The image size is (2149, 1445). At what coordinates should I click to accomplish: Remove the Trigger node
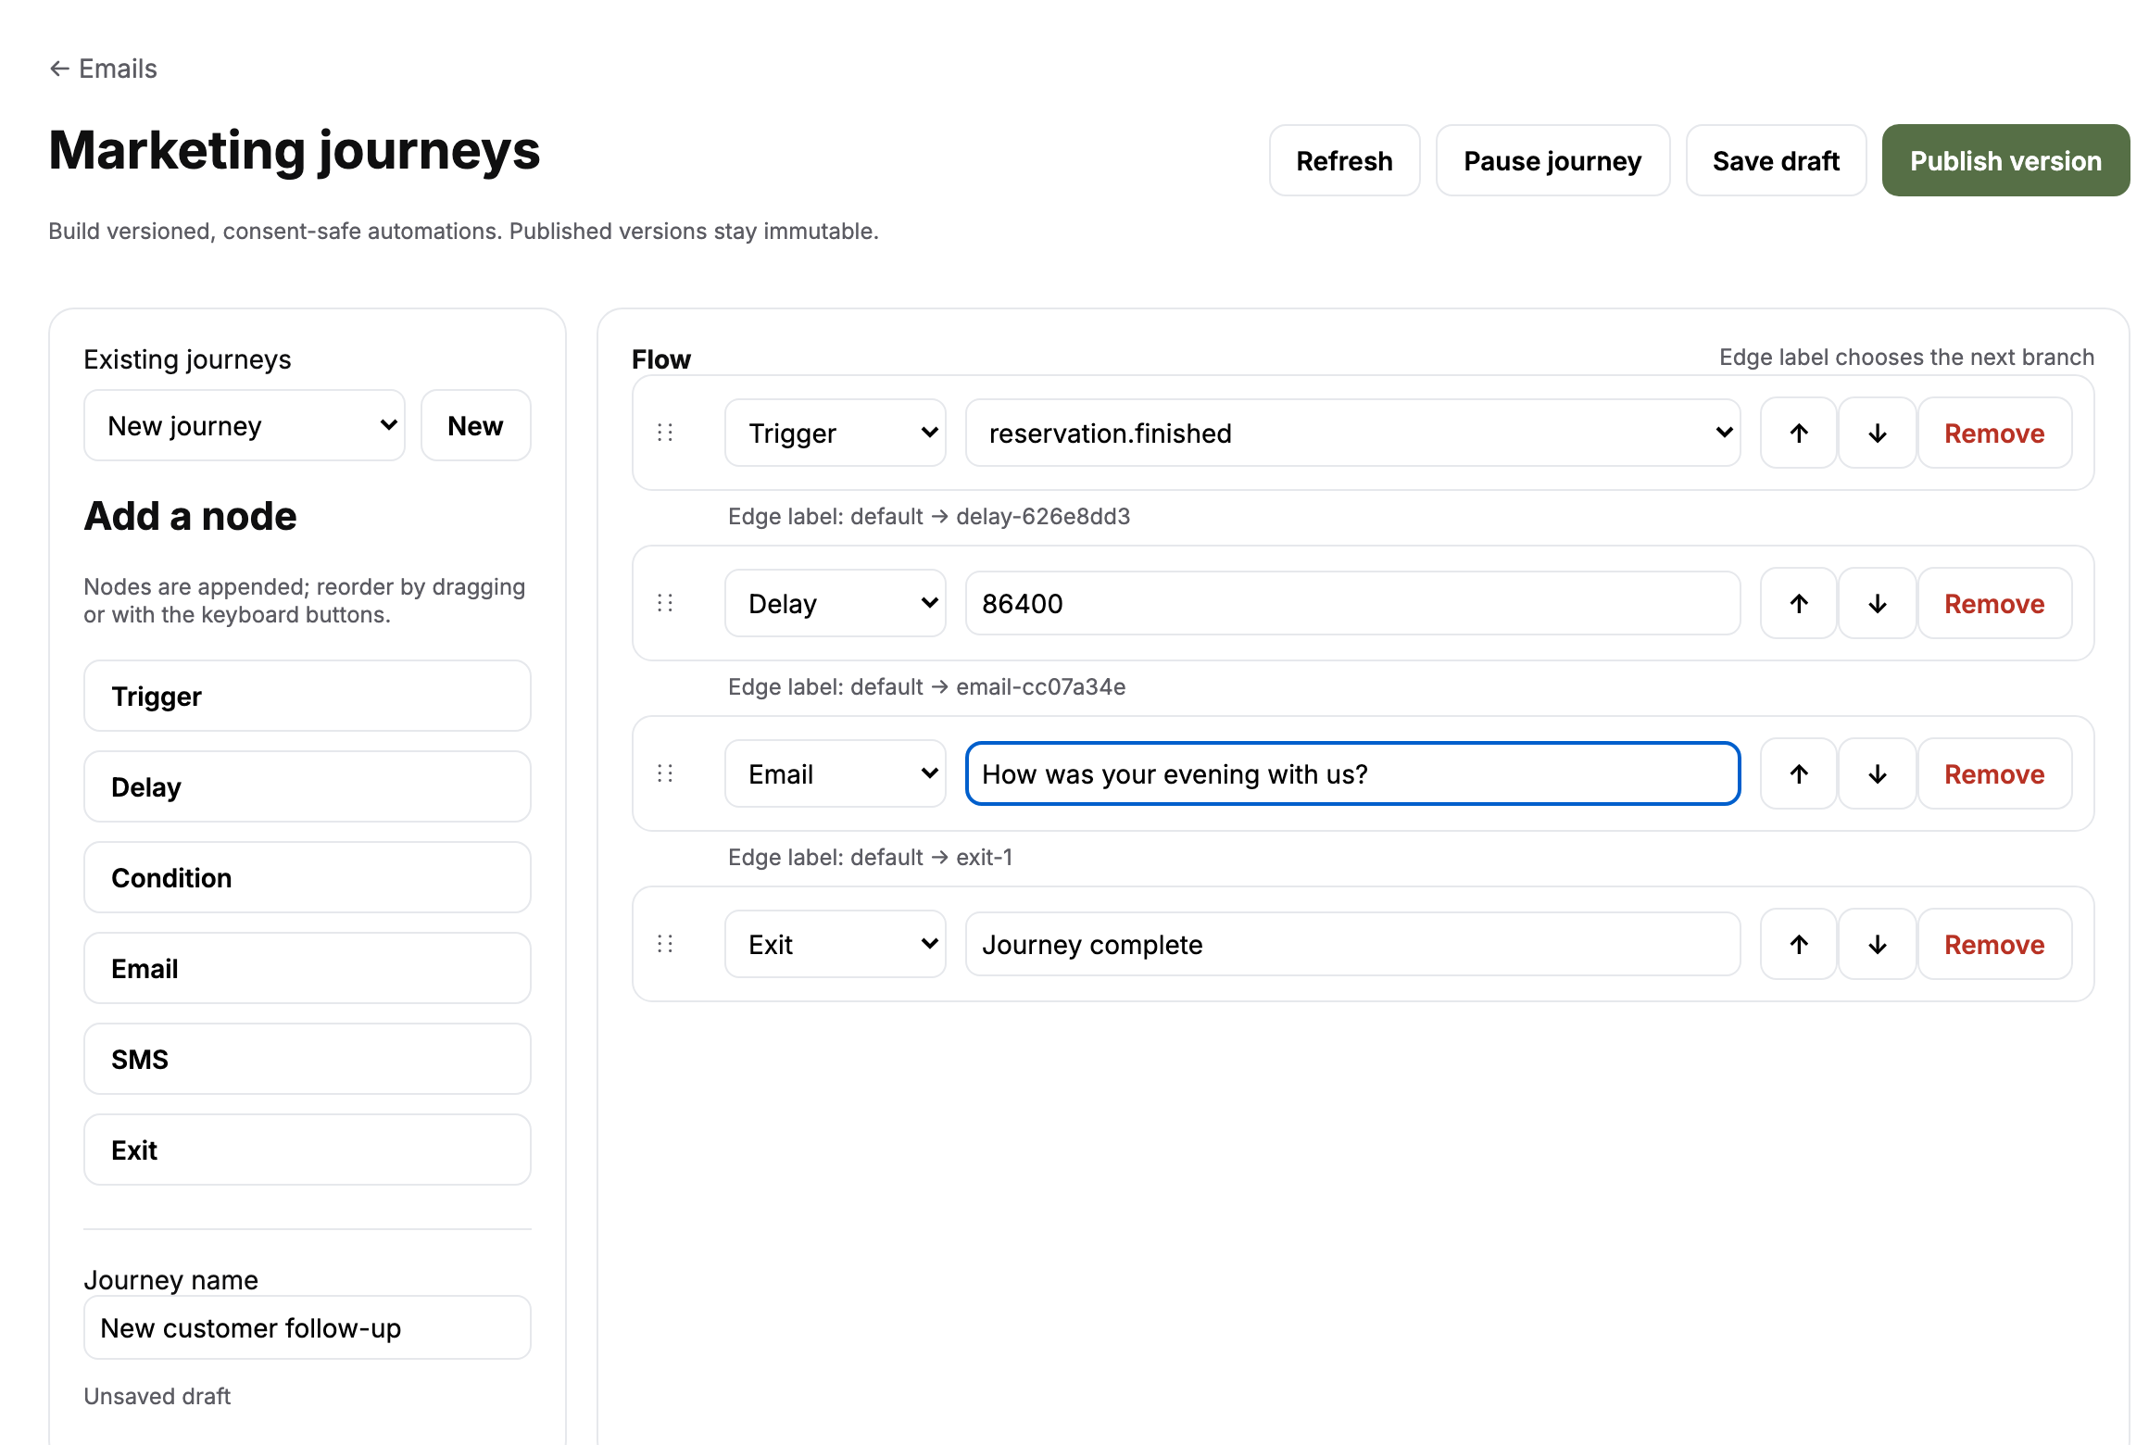tap(1994, 433)
